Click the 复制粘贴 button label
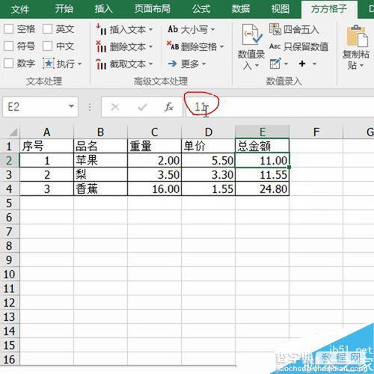Screen dimensions: 374x374 (x=356, y=60)
